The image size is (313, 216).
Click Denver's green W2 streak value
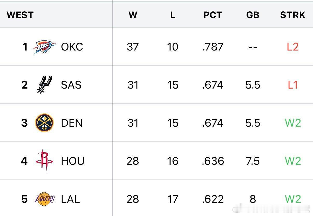pos(293,123)
